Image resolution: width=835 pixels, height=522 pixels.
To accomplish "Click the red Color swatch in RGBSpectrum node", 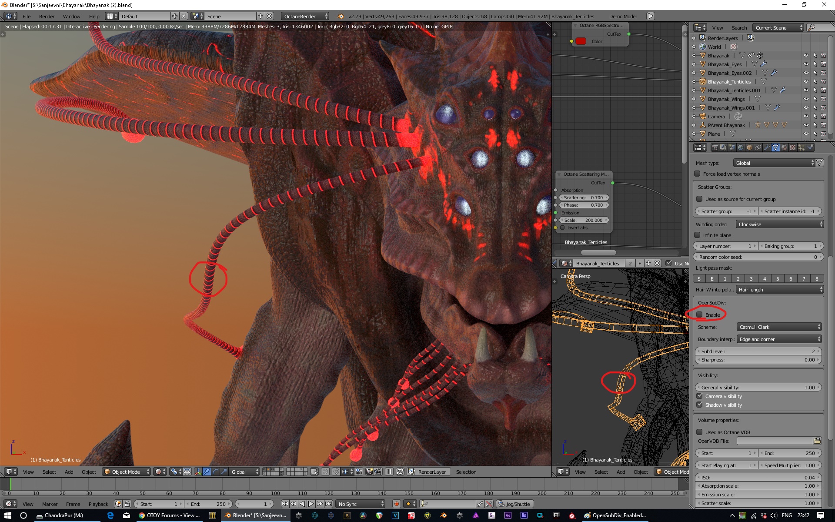I will [581, 41].
